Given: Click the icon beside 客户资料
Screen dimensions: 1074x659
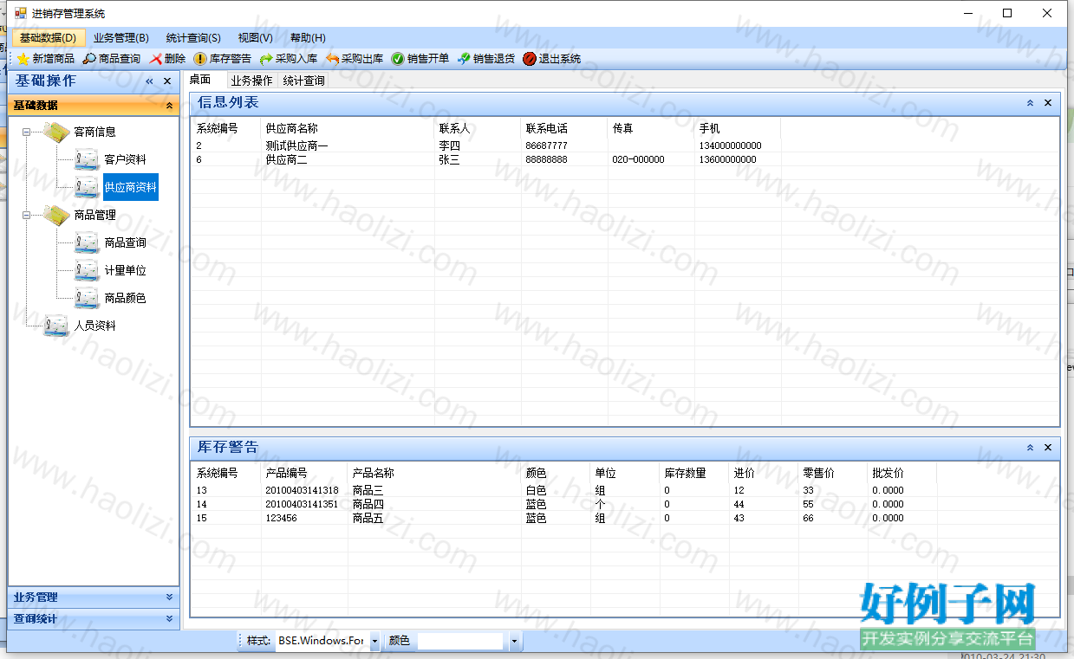Looking at the screenshot, I should click(x=87, y=159).
